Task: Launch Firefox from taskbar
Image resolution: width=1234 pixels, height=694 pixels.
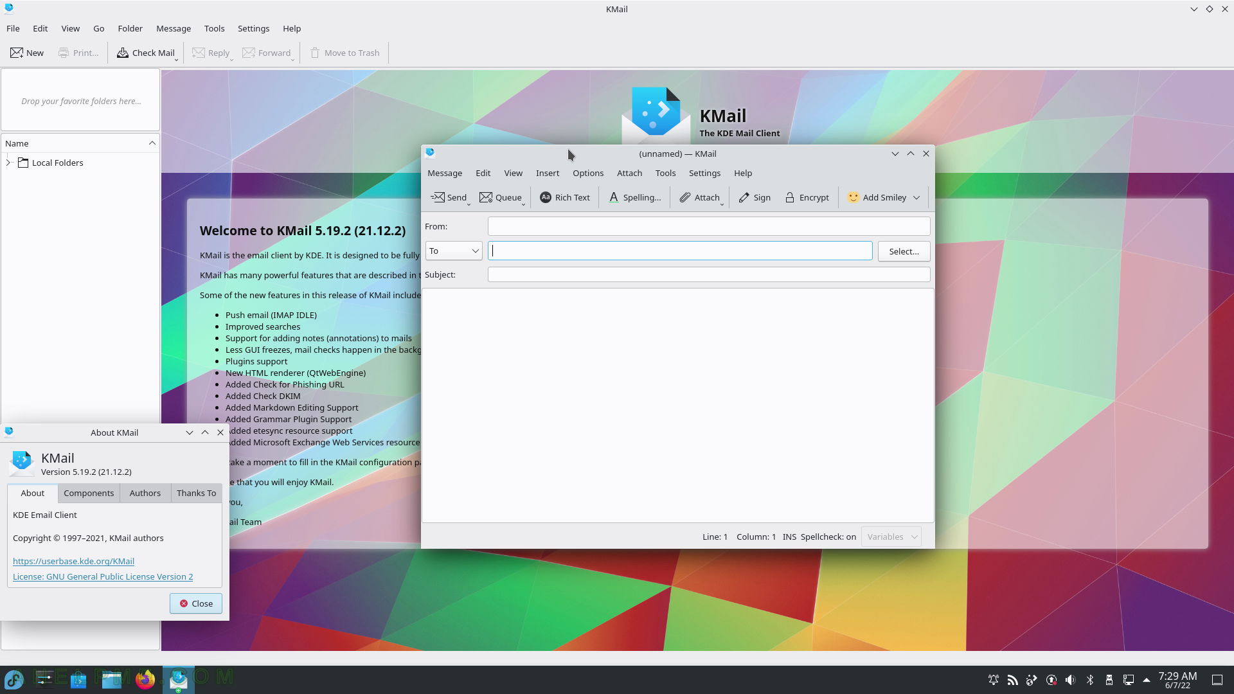Action: click(145, 679)
